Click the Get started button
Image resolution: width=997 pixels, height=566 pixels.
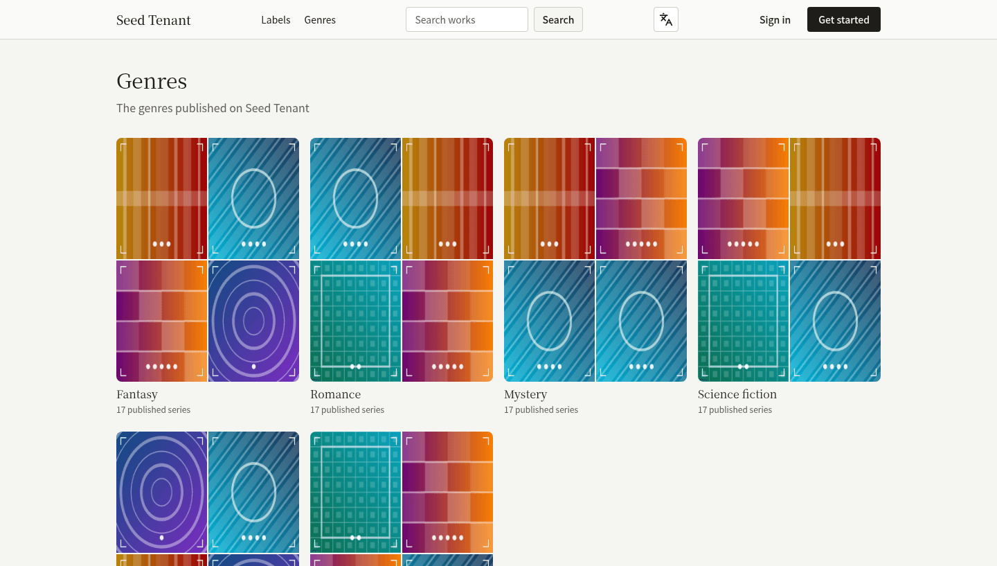pos(844,19)
